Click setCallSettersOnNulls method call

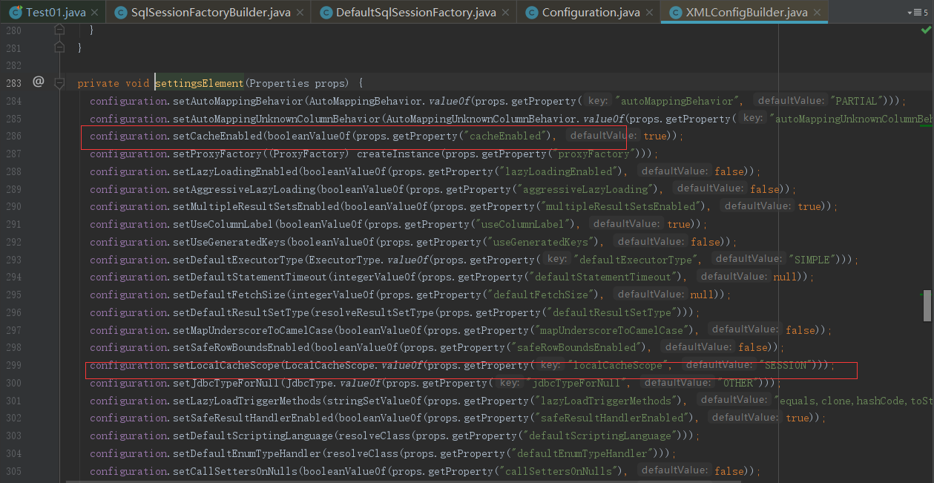235,471
